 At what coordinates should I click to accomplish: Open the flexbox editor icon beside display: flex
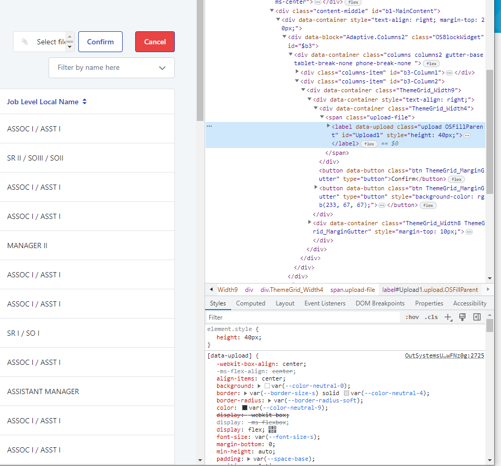click(272, 430)
